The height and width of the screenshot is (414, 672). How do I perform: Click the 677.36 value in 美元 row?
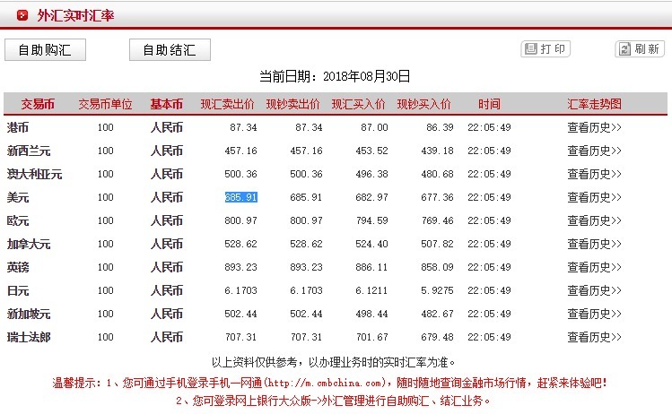pos(437,197)
